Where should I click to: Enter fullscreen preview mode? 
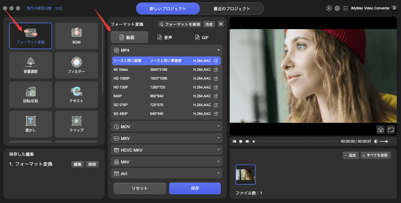(391, 130)
